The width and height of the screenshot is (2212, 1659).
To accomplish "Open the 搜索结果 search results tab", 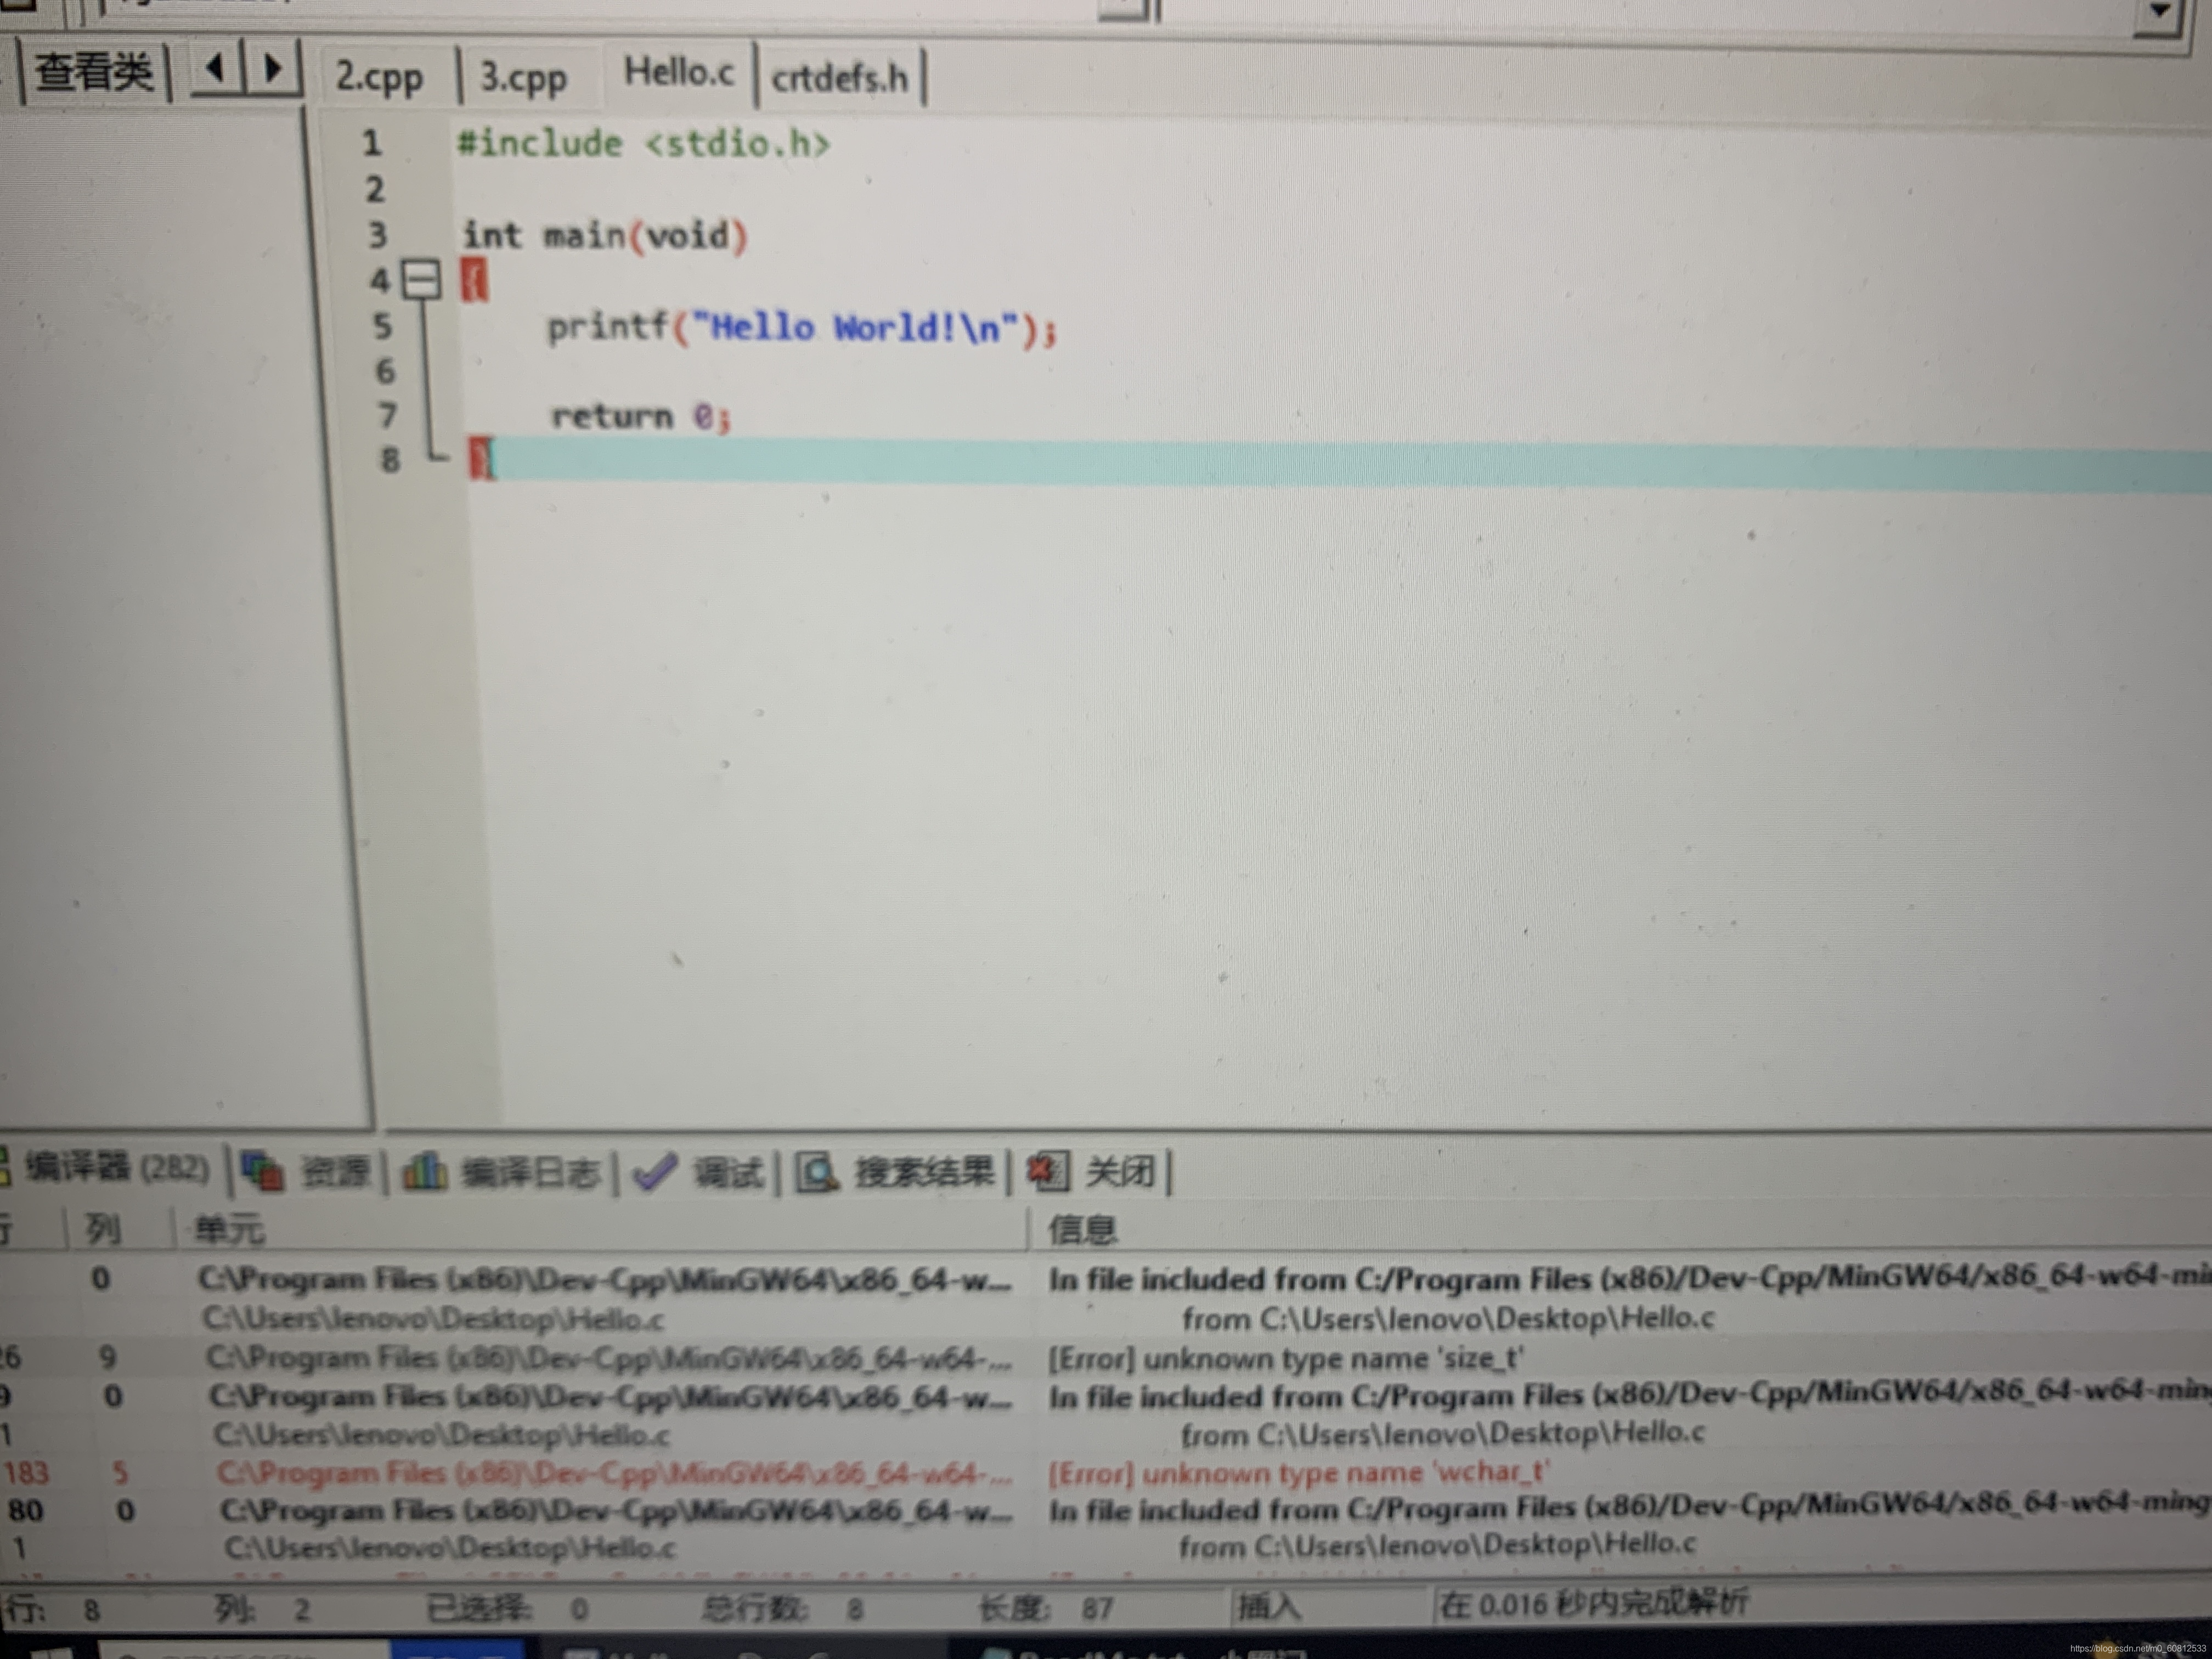I will pyautogui.click(x=896, y=1172).
